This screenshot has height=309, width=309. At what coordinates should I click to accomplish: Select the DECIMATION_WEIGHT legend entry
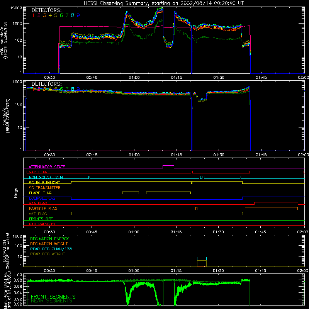click(x=49, y=244)
